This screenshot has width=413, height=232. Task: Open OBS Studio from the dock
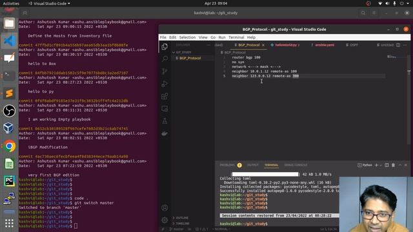(x=9, y=111)
